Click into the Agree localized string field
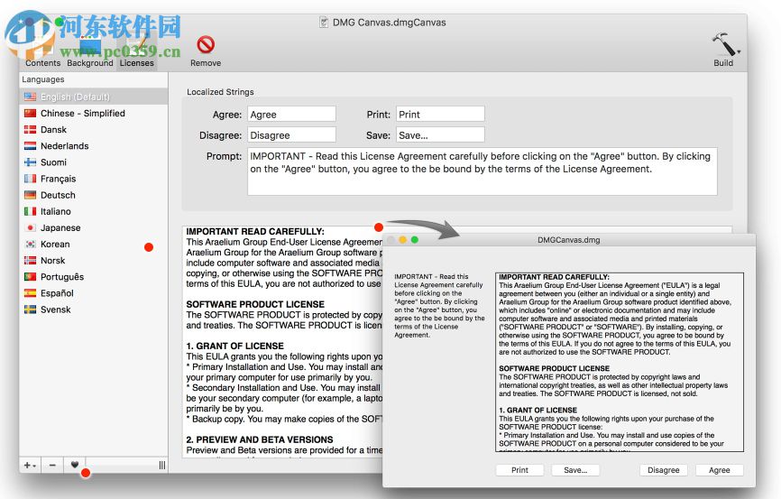This screenshot has height=499, width=781. point(291,115)
